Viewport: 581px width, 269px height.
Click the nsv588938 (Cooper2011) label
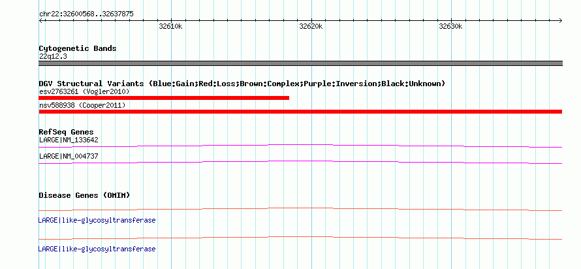[x=82, y=106]
